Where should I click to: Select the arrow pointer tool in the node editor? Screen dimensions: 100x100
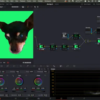coord(35,7)
